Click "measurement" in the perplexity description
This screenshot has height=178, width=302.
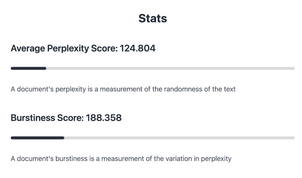coord(121,89)
